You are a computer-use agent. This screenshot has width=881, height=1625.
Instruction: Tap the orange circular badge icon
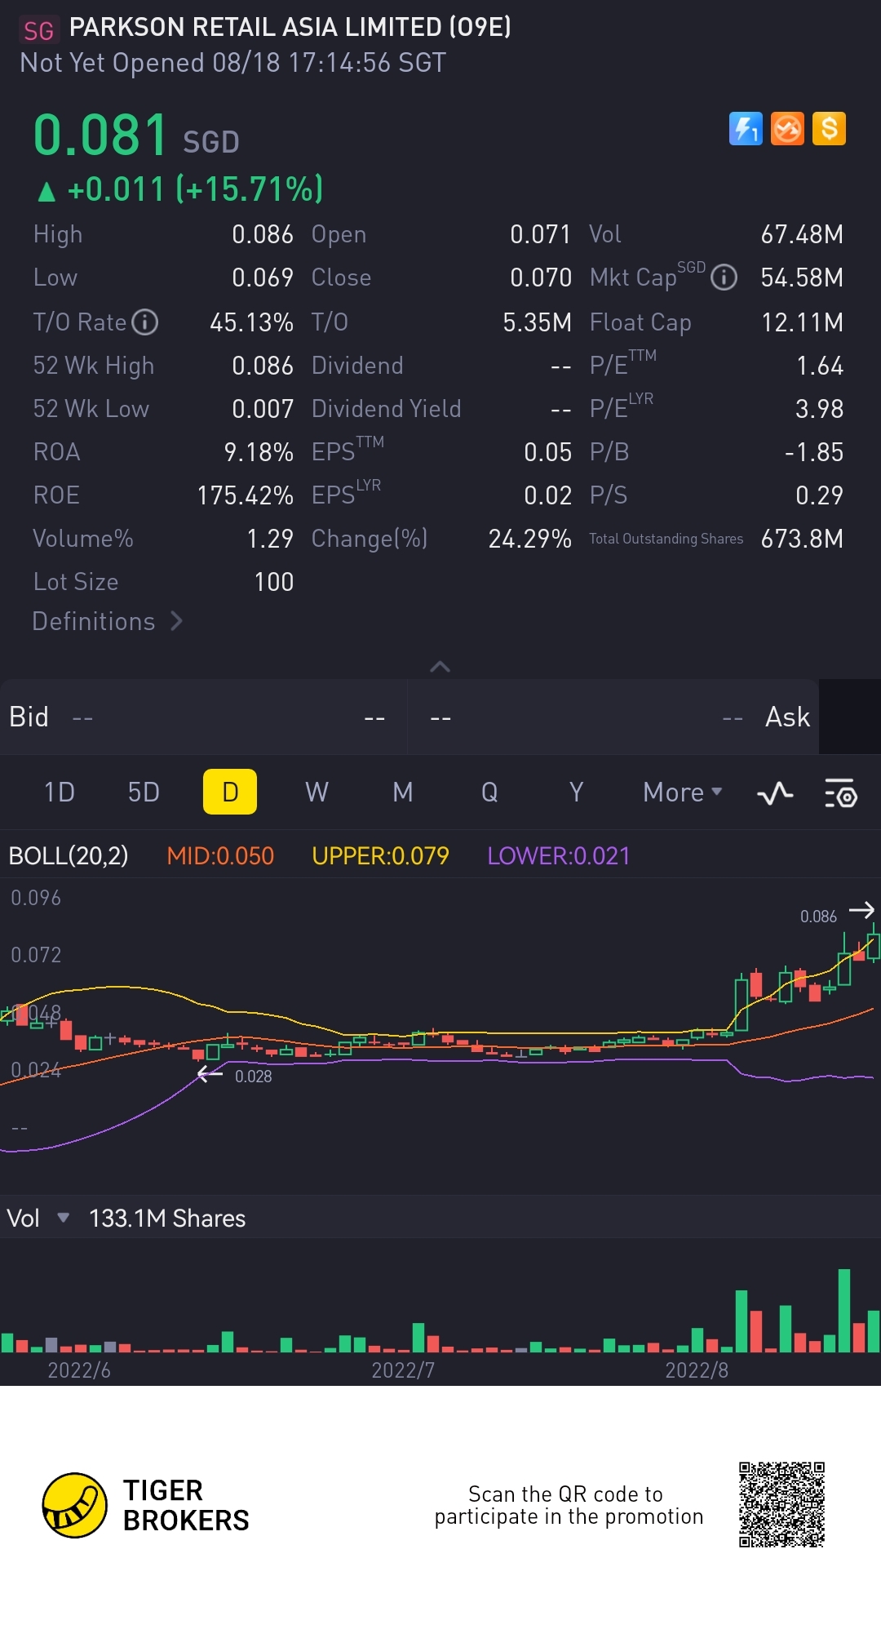click(787, 128)
